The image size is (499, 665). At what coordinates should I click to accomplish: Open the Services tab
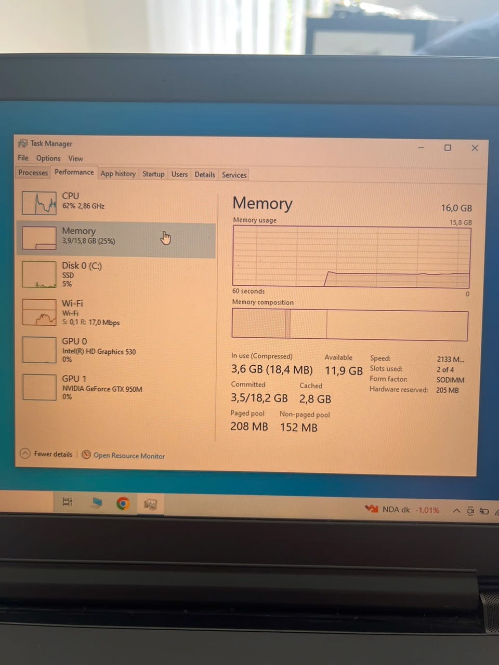[x=234, y=175]
